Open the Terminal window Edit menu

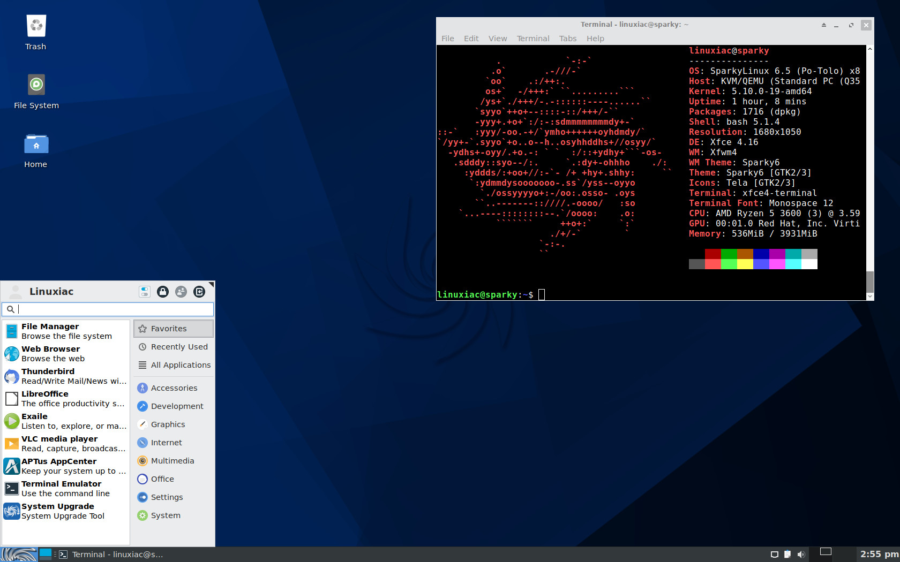(471, 39)
